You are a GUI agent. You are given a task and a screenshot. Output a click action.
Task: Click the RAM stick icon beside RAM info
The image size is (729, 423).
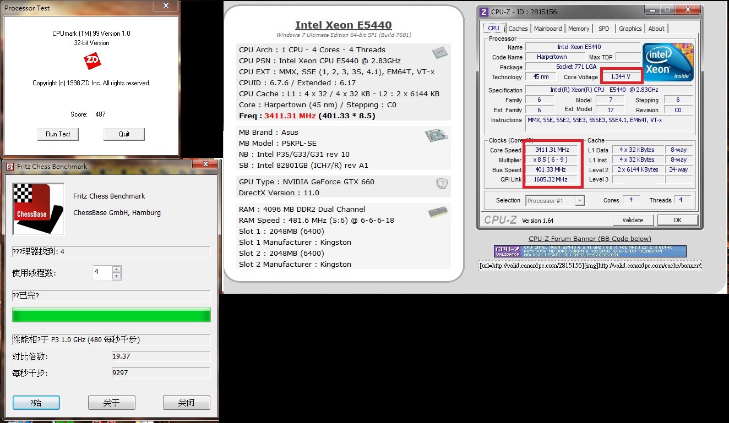(438, 213)
